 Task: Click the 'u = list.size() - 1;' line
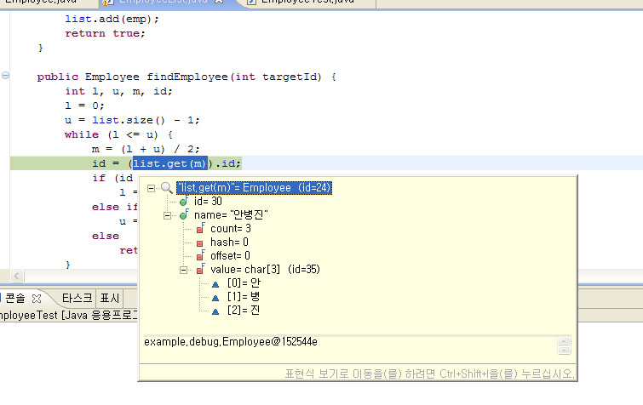pyautogui.click(x=132, y=121)
